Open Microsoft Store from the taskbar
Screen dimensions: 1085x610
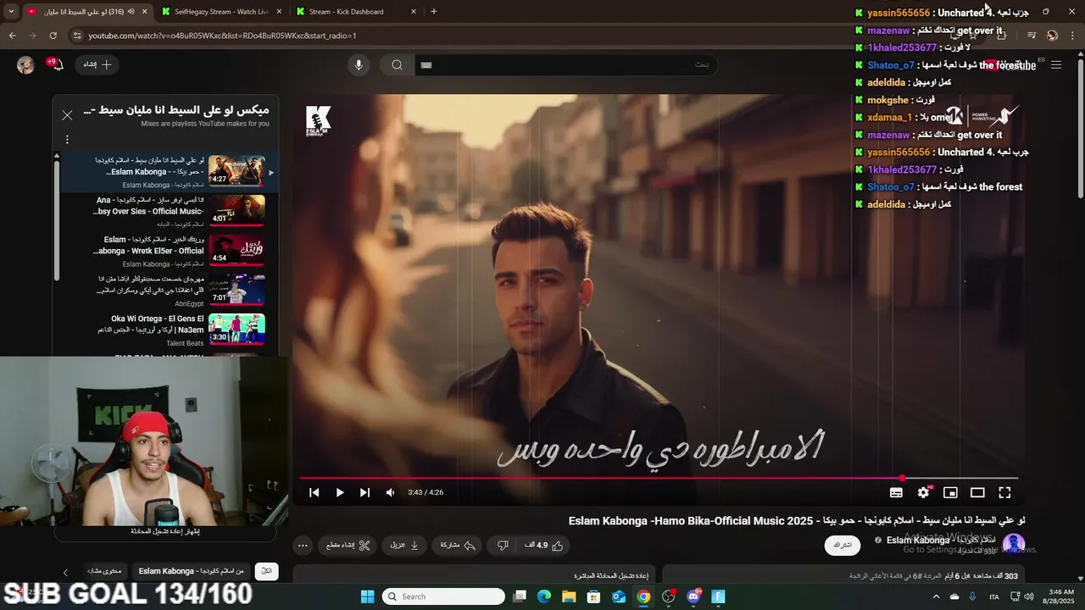point(594,596)
